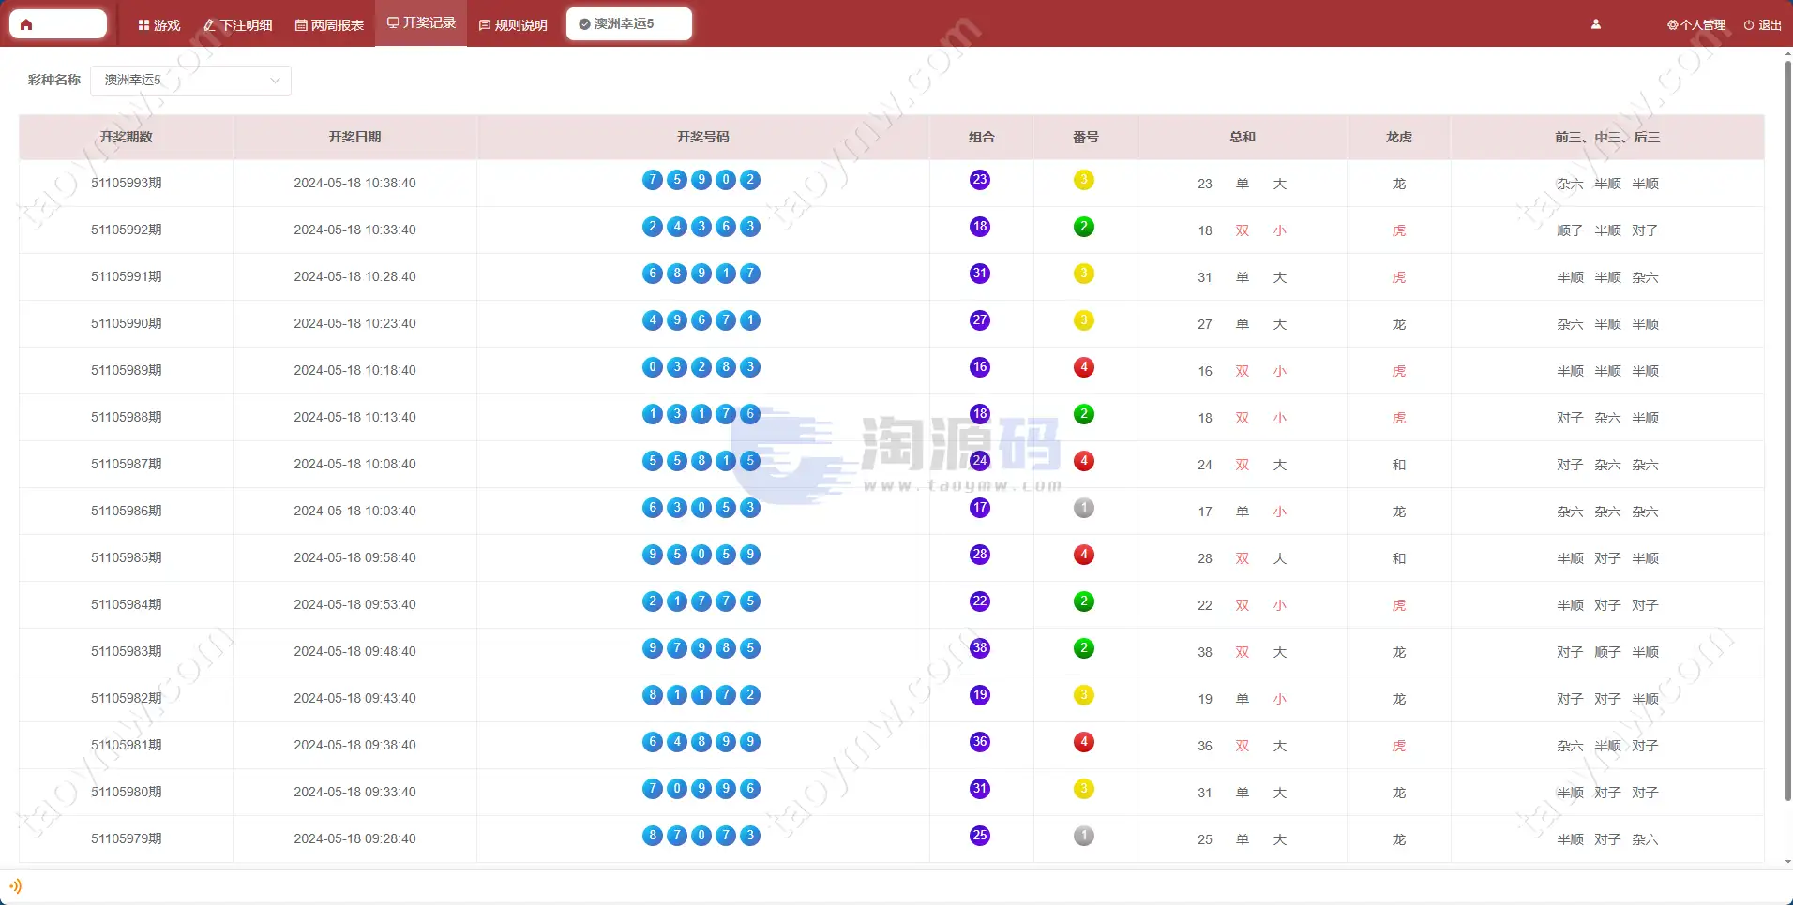Click green 2 ball in 51105983 row

click(x=1084, y=648)
